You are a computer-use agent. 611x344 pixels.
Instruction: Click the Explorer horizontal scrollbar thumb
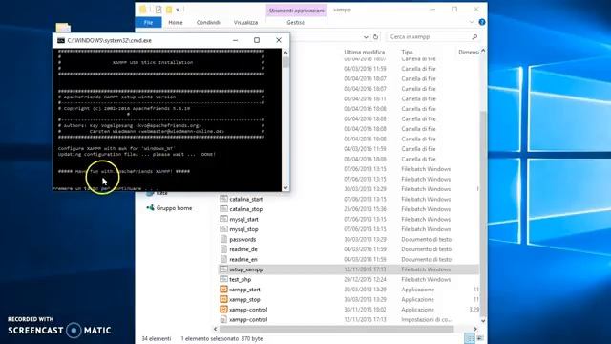(x=337, y=329)
